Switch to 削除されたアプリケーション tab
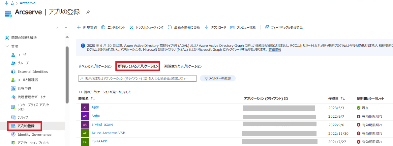This screenshot has height=146, width=393. click(x=183, y=66)
